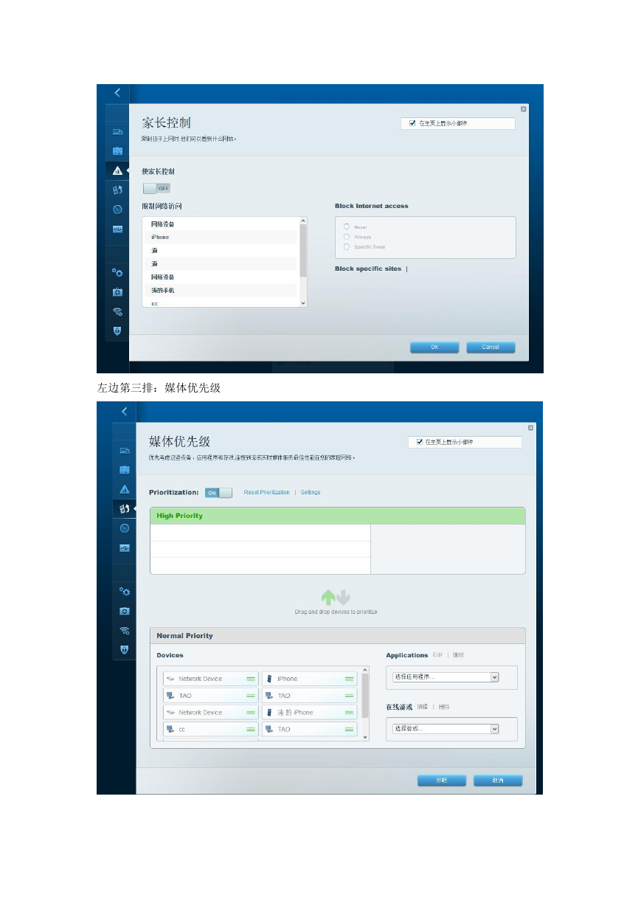The image size is (641, 906).
Task: Click up arrow of Devices list scrollbar
Action: tap(364, 671)
